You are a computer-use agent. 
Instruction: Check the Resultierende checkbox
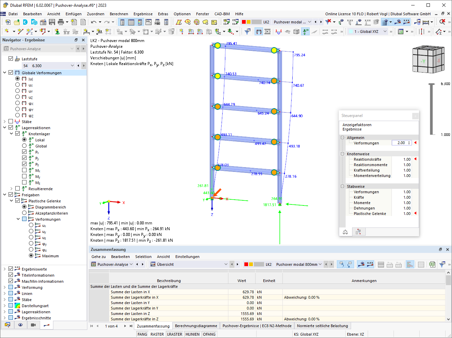[17, 188]
